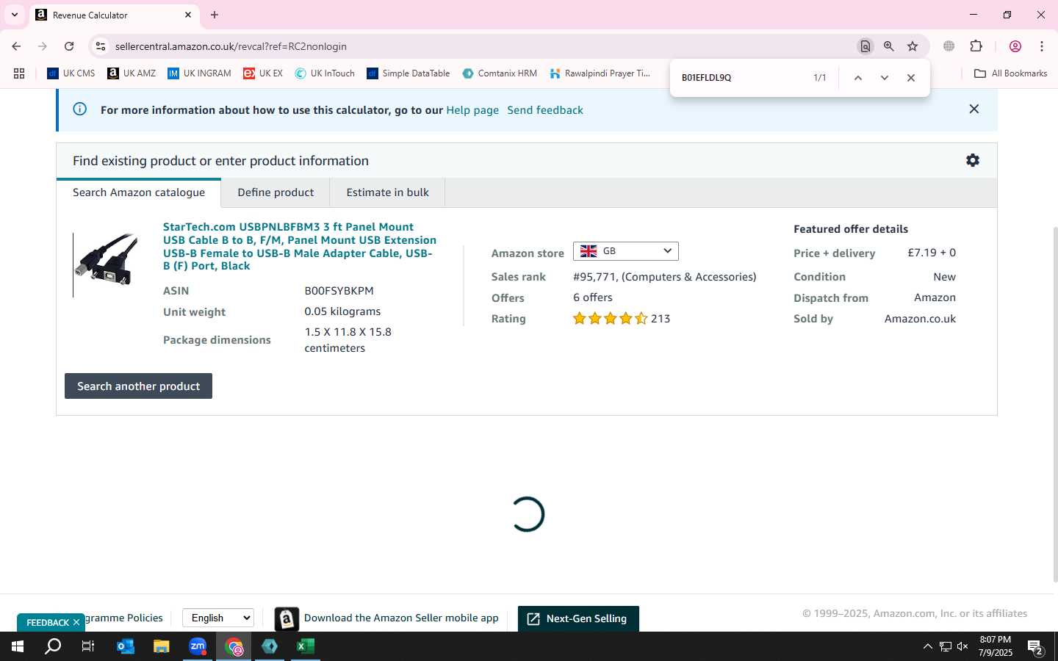Open the zoom magnifier icon in address bar
Image resolution: width=1058 pixels, height=661 pixels.
click(889, 46)
